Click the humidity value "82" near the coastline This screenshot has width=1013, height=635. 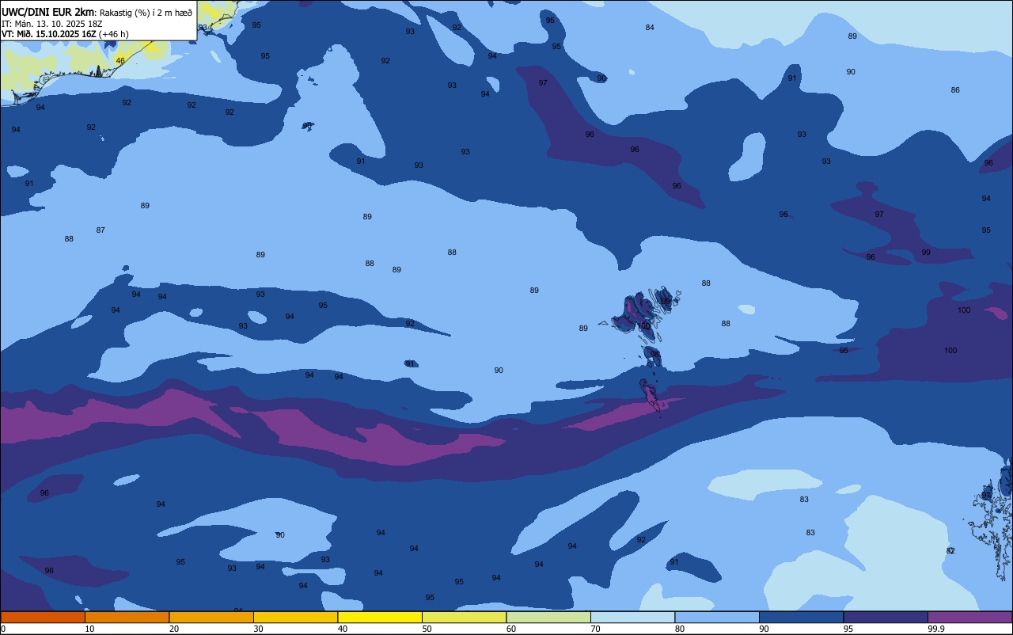950,551
